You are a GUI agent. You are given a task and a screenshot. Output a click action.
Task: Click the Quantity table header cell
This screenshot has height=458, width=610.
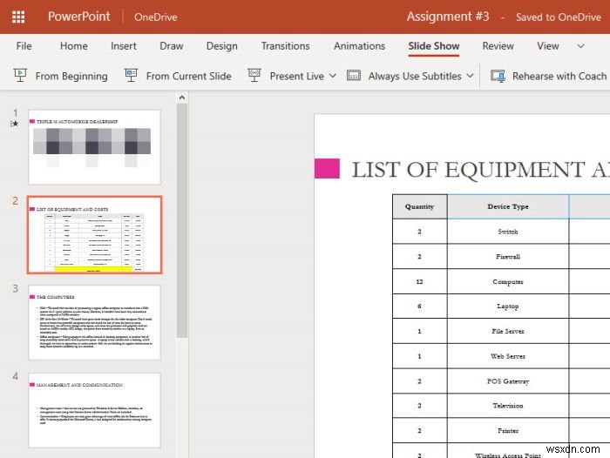pos(419,206)
